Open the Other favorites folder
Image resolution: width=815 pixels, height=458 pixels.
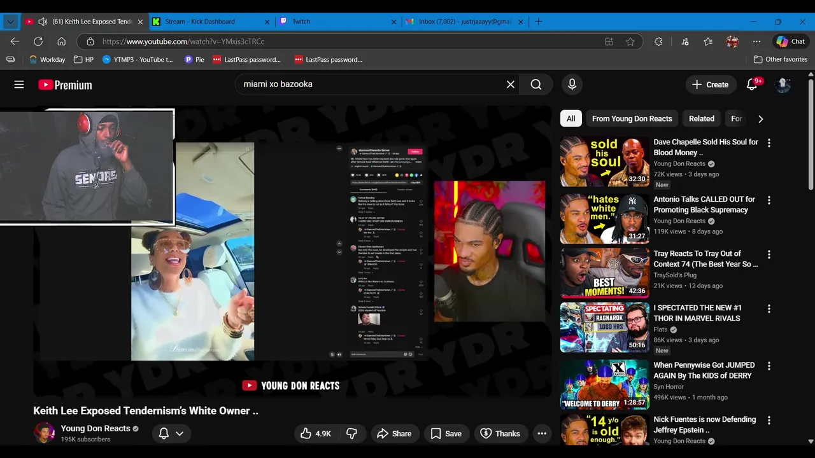(x=780, y=60)
